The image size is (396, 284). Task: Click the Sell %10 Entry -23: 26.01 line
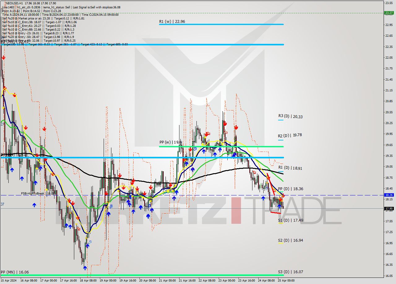point(38,33)
